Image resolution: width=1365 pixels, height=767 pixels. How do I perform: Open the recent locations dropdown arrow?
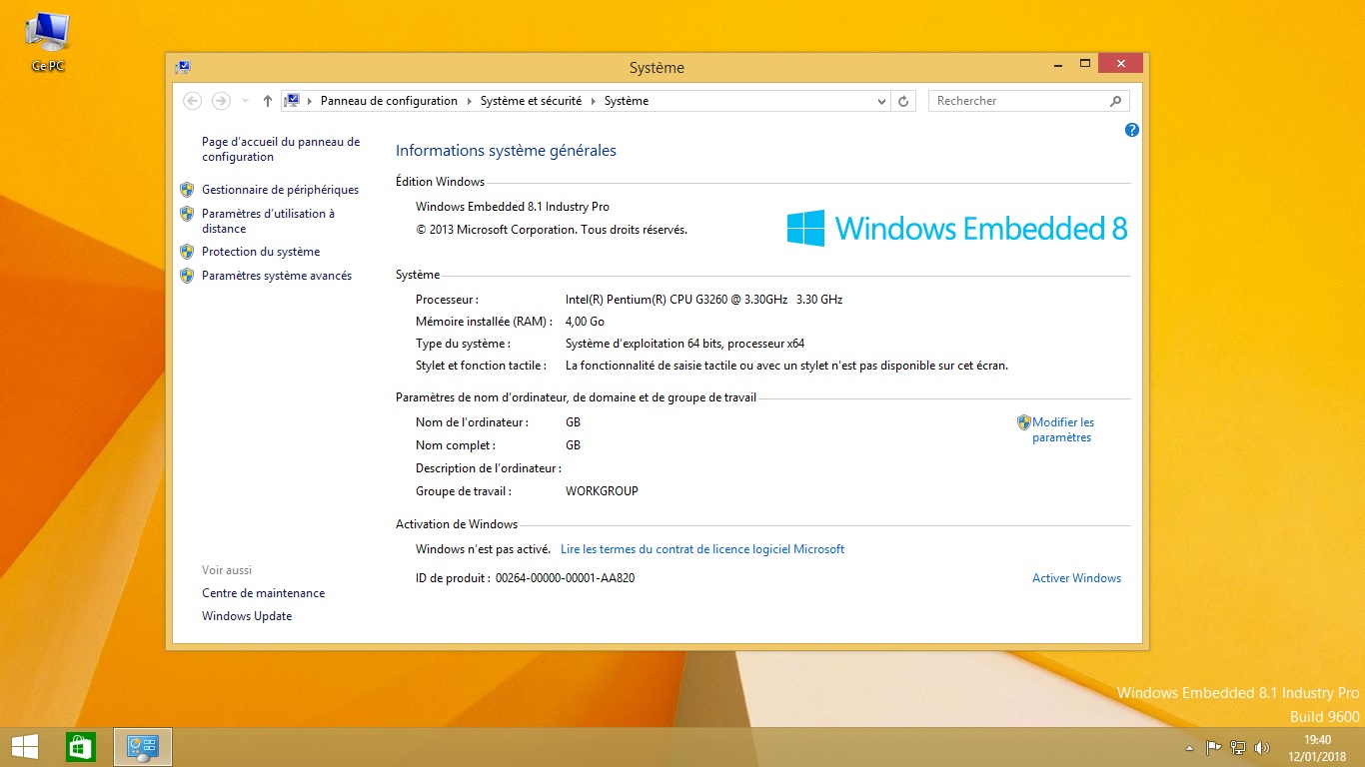246,101
